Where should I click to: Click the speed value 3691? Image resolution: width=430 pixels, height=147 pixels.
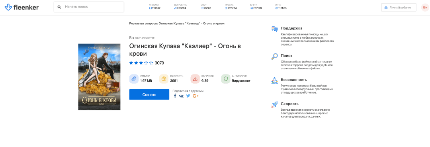coord(174,80)
